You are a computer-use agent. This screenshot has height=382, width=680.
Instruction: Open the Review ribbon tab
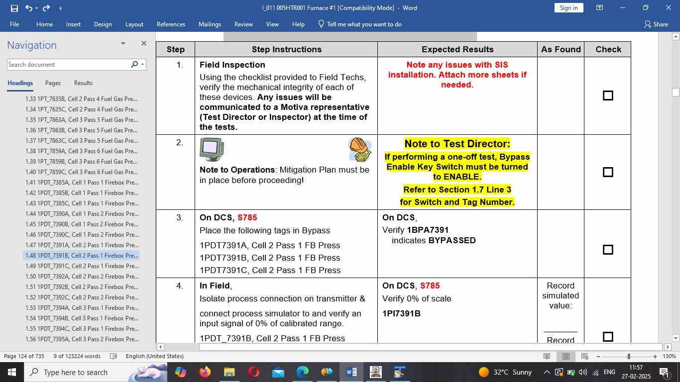click(x=243, y=24)
